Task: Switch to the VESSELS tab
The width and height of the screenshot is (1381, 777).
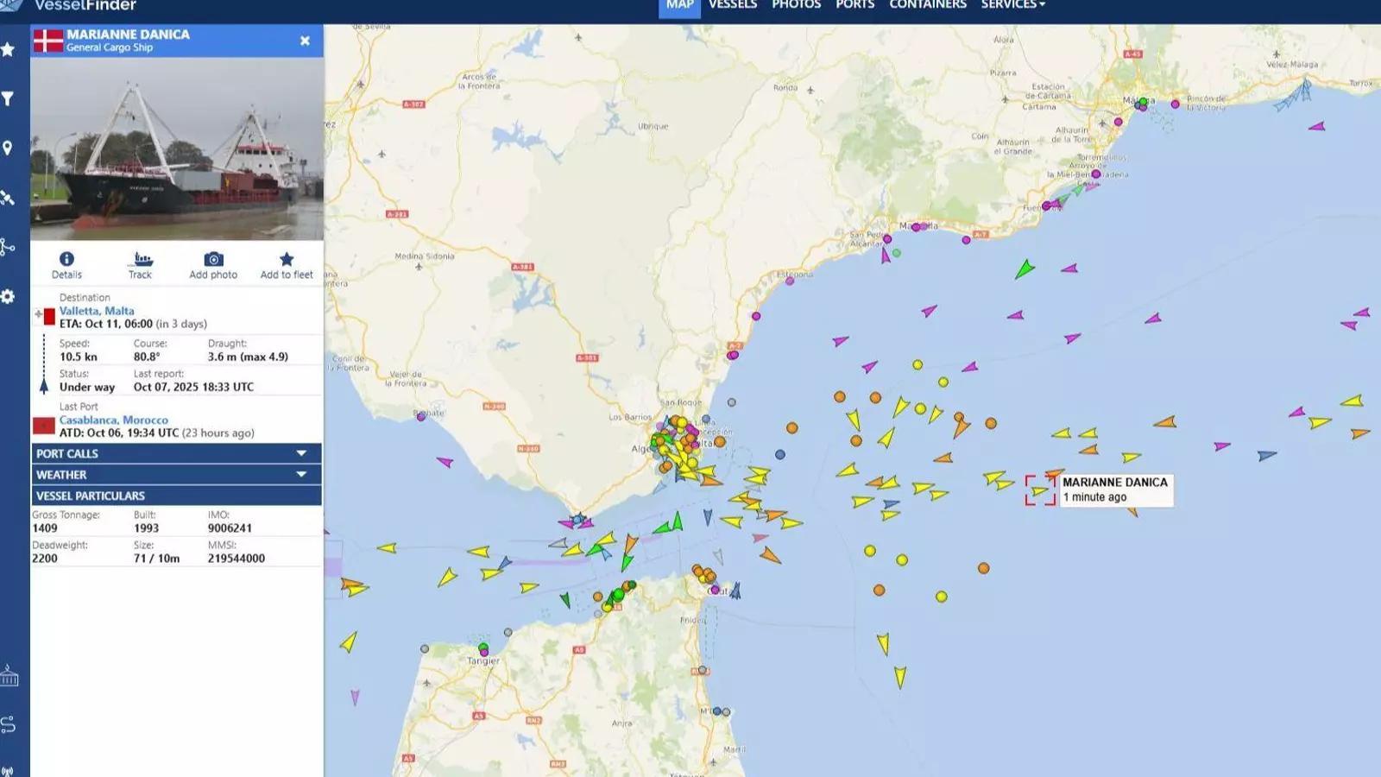Action: [732, 5]
